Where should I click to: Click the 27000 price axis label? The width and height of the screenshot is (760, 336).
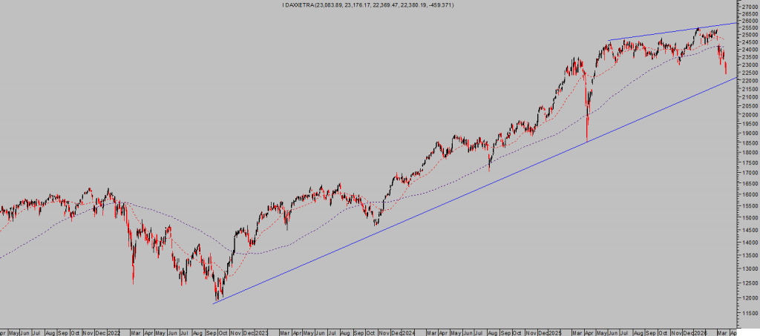pyautogui.click(x=749, y=7)
